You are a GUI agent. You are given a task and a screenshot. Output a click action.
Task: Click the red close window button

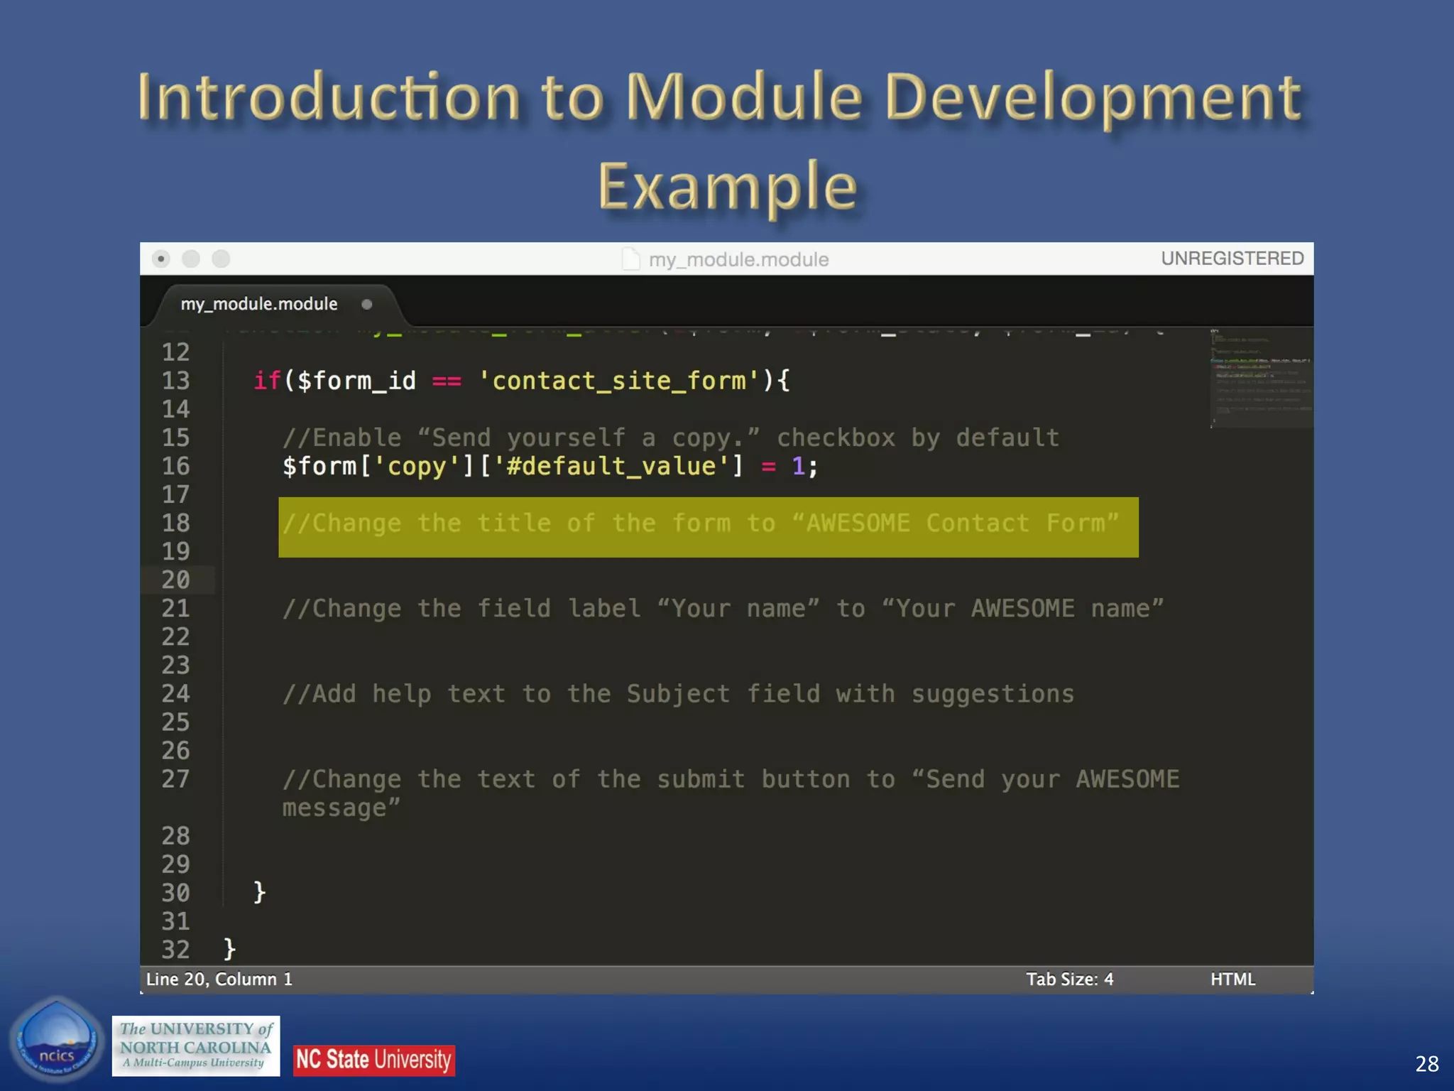(161, 259)
